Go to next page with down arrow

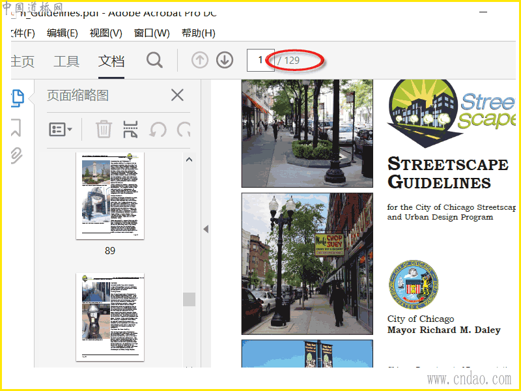[x=225, y=60]
